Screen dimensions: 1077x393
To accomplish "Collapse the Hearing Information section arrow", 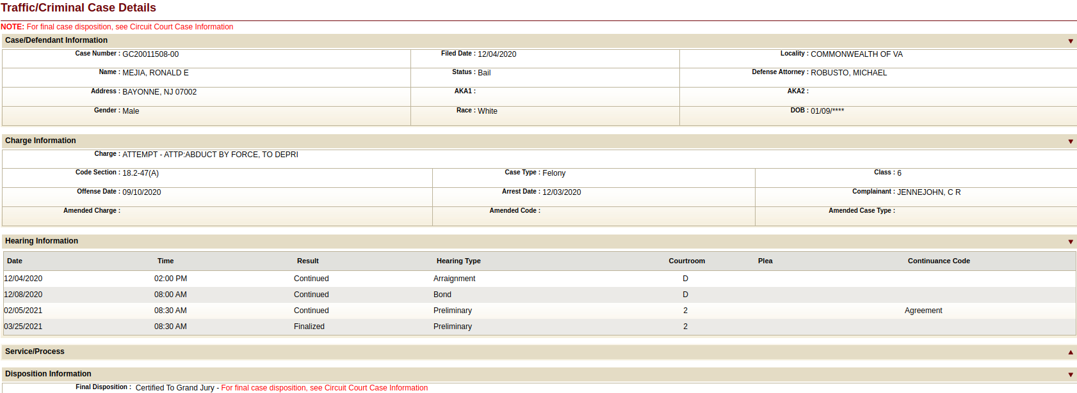I will click(1071, 242).
